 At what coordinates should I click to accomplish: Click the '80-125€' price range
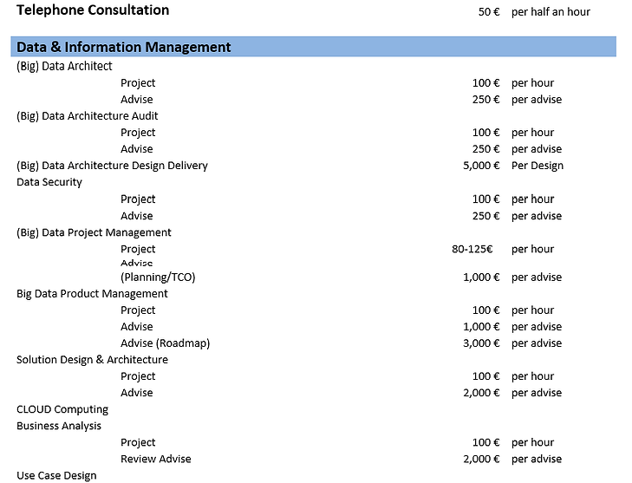[x=472, y=249]
